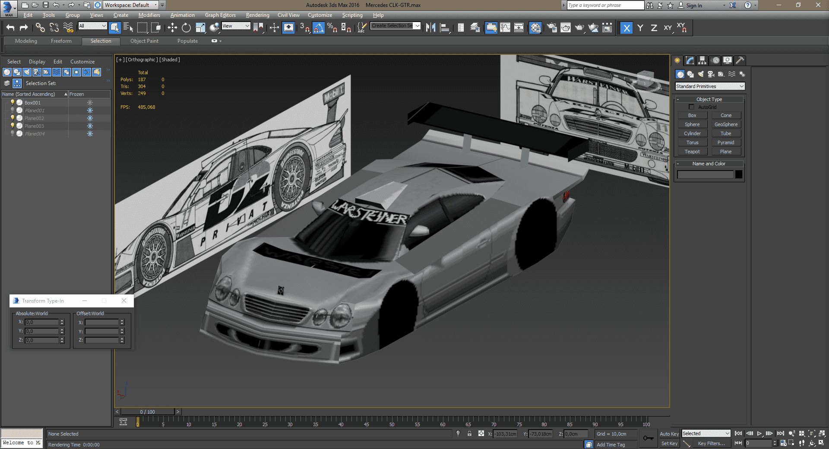Open the Graph Editors menu
The height and width of the screenshot is (449, 829).
click(x=220, y=15)
